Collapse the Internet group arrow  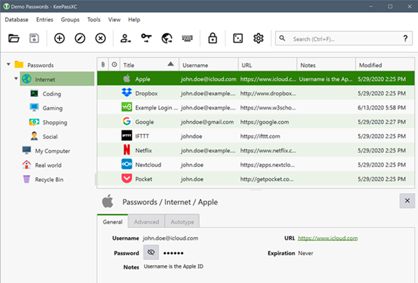pyautogui.click(x=16, y=79)
